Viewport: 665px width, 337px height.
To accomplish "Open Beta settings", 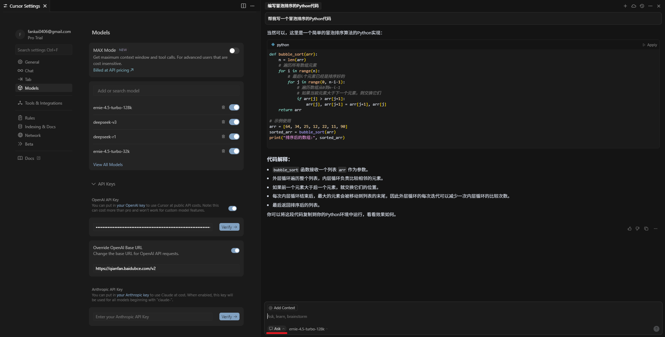I will (44, 144).
